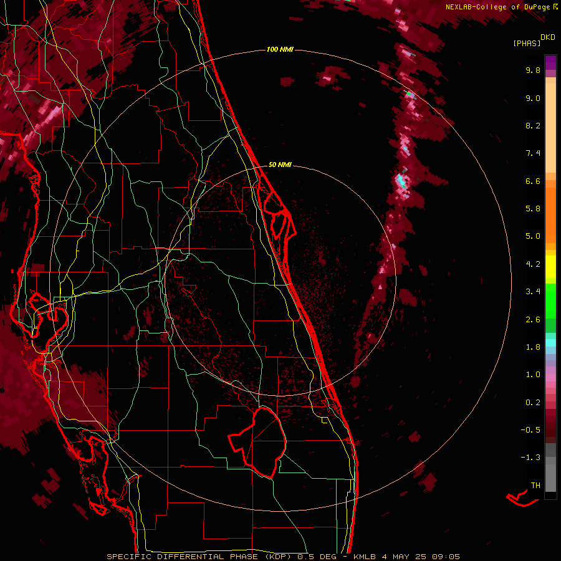561x561 pixels.
Task: Pick the purple top of the color scale
Action: (x=550, y=62)
